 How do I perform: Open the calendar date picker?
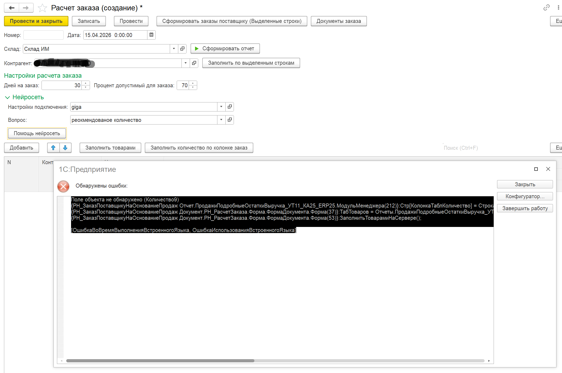pyautogui.click(x=151, y=35)
